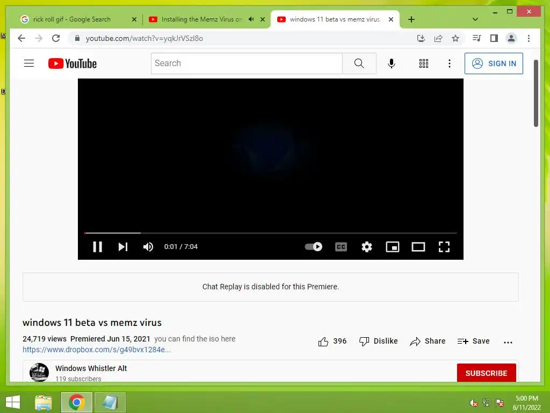Close the Installing the Memz Virus tab

coord(262,19)
